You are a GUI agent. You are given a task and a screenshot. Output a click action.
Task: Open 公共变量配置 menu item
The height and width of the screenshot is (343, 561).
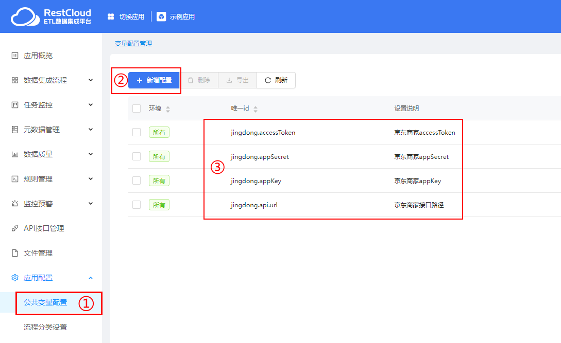click(x=45, y=302)
